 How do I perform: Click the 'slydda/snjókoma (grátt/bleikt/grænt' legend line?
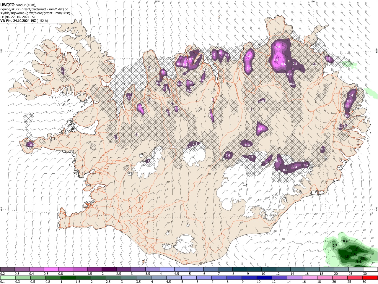(x=35, y=13)
